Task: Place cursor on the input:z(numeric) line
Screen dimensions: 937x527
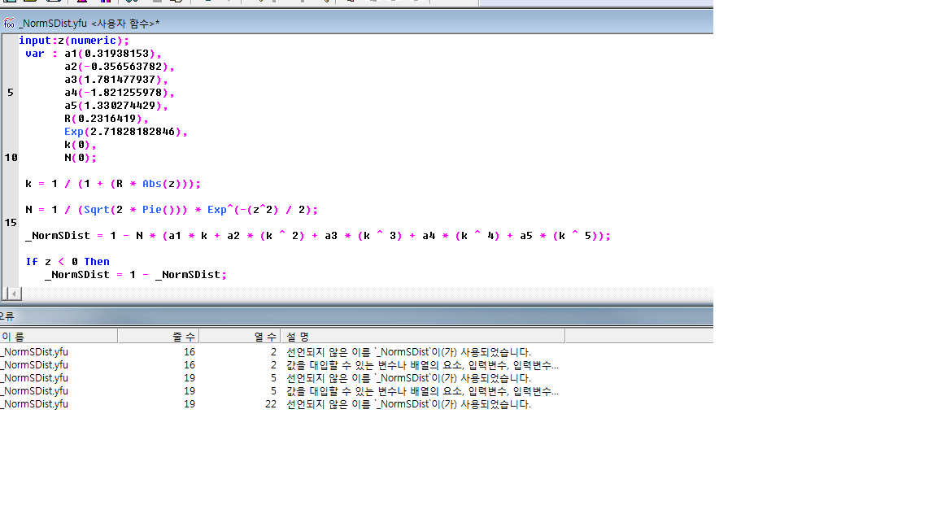Action: [x=74, y=41]
